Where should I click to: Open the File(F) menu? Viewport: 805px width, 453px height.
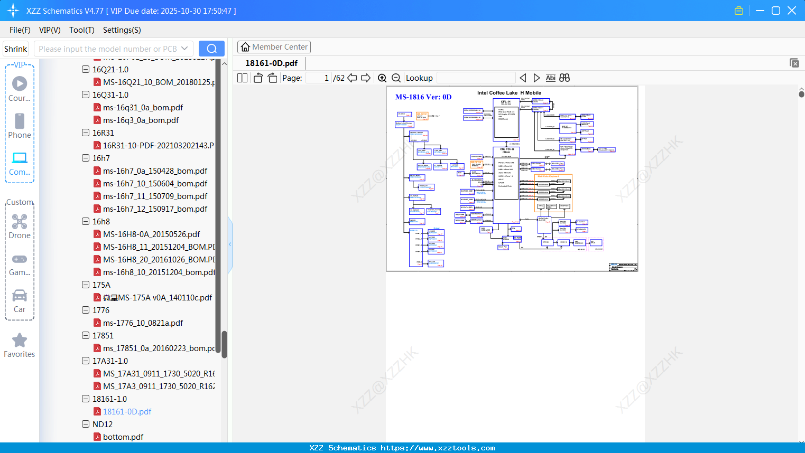(x=20, y=30)
